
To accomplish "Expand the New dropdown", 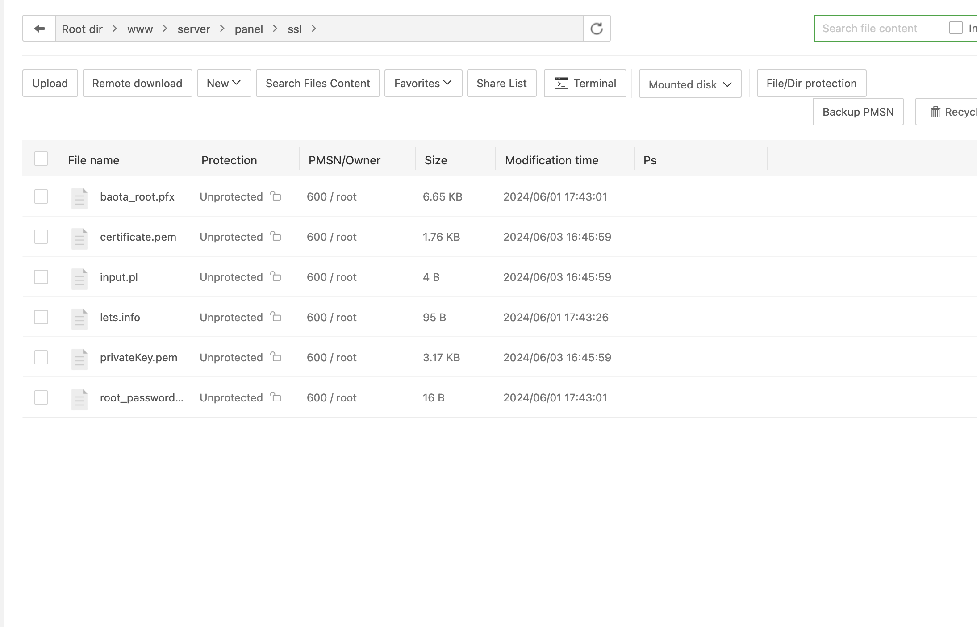I will click(224, 83).
